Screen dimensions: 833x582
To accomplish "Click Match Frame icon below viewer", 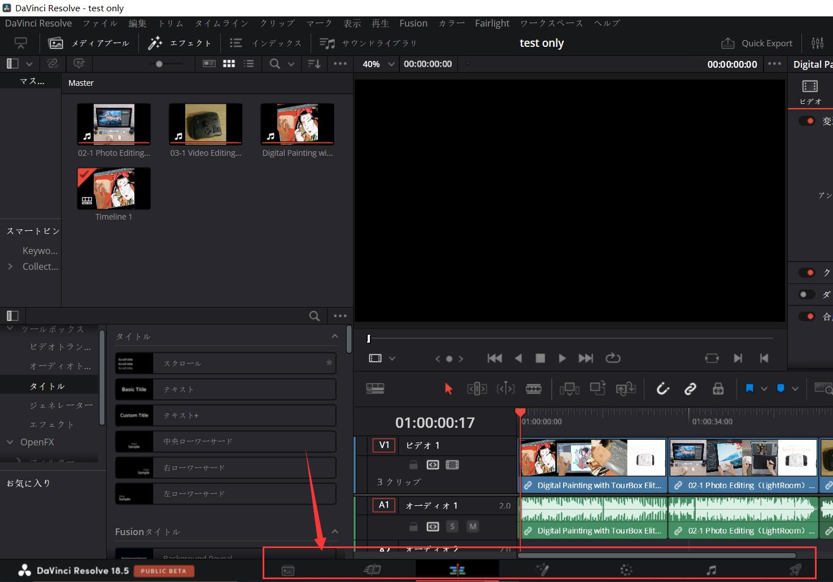I will [712, 358].
